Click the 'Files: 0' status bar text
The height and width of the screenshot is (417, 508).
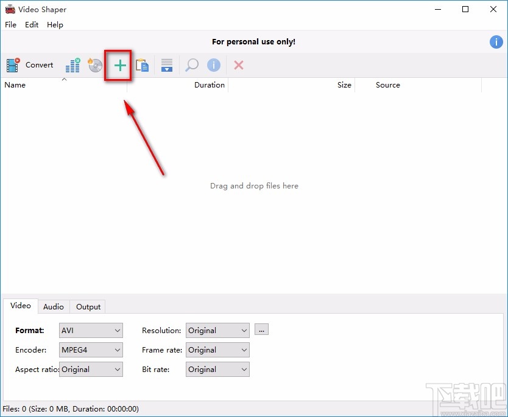(71, 409)
